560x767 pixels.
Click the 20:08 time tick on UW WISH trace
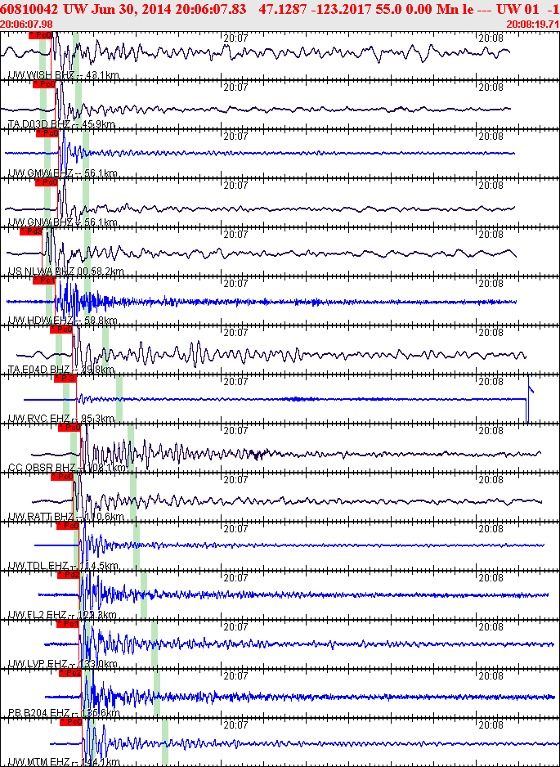tap(491, 38)
